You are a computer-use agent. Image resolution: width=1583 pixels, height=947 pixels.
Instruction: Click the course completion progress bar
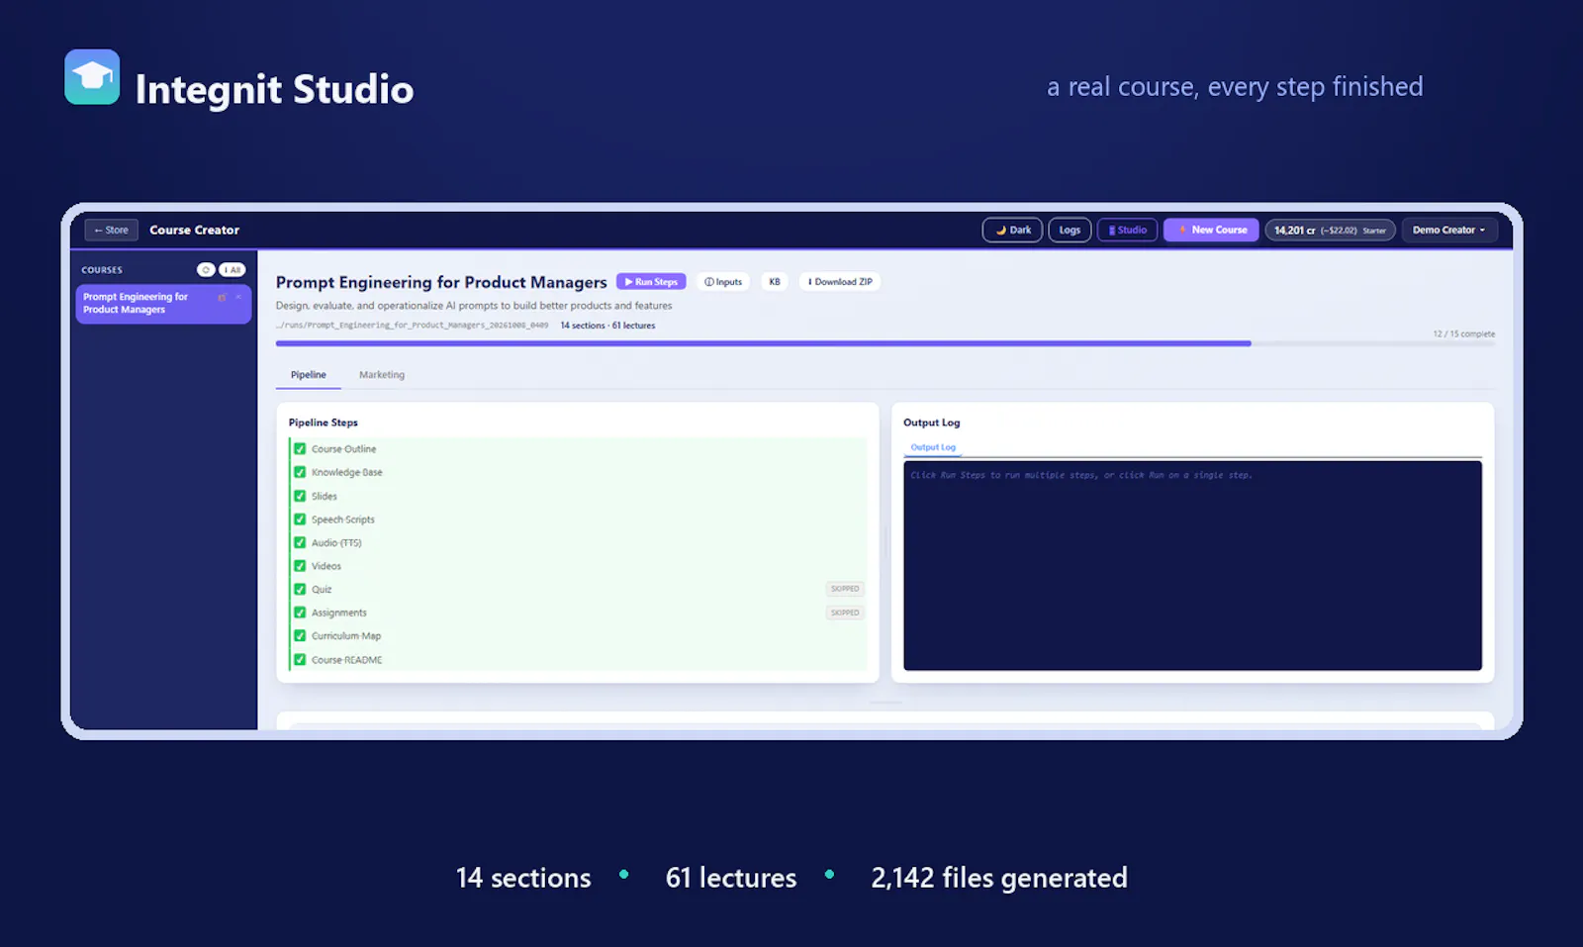pyautogui.click(x=885, y=343)
